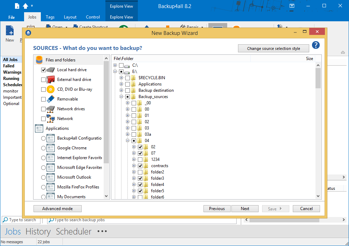Viewport: 349px width, 246px height.
Task: Click the Network drives icon
Action: tap(51, 109)
